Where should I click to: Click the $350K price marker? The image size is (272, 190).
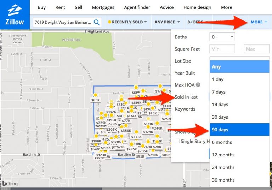[126, 131]
